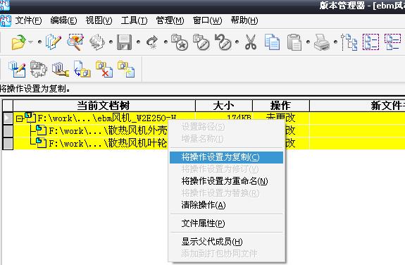Click the 操作 column header

tap(281, 106)
